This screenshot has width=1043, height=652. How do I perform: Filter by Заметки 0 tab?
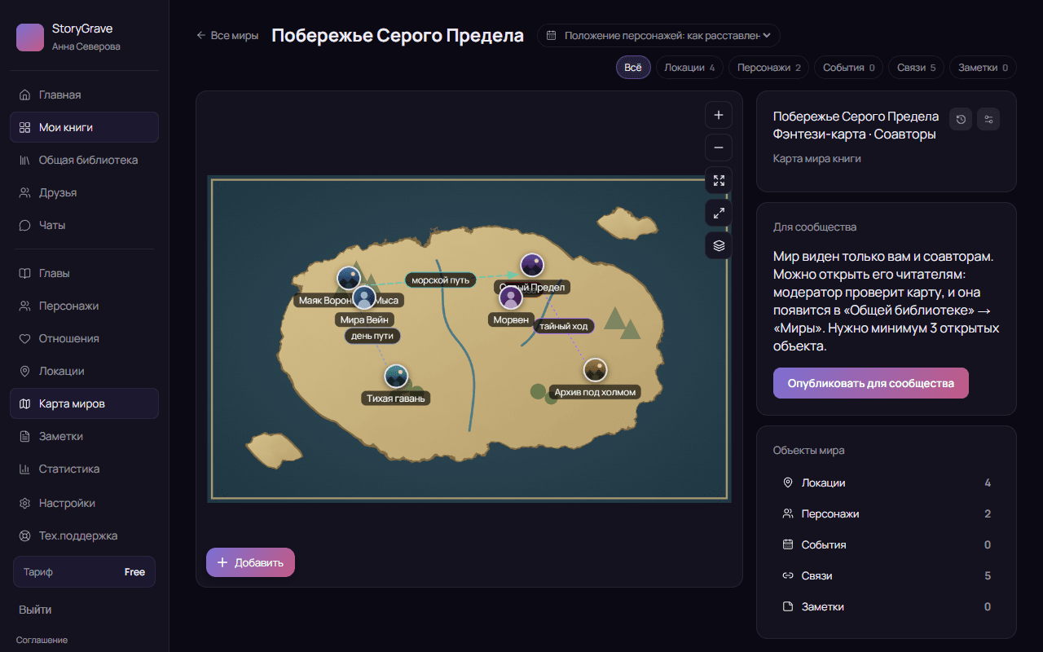coord(984,68)
